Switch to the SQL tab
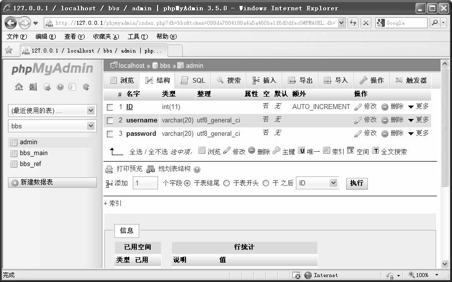Viewport: 452px width, 282px height. (x=192, y=80)
